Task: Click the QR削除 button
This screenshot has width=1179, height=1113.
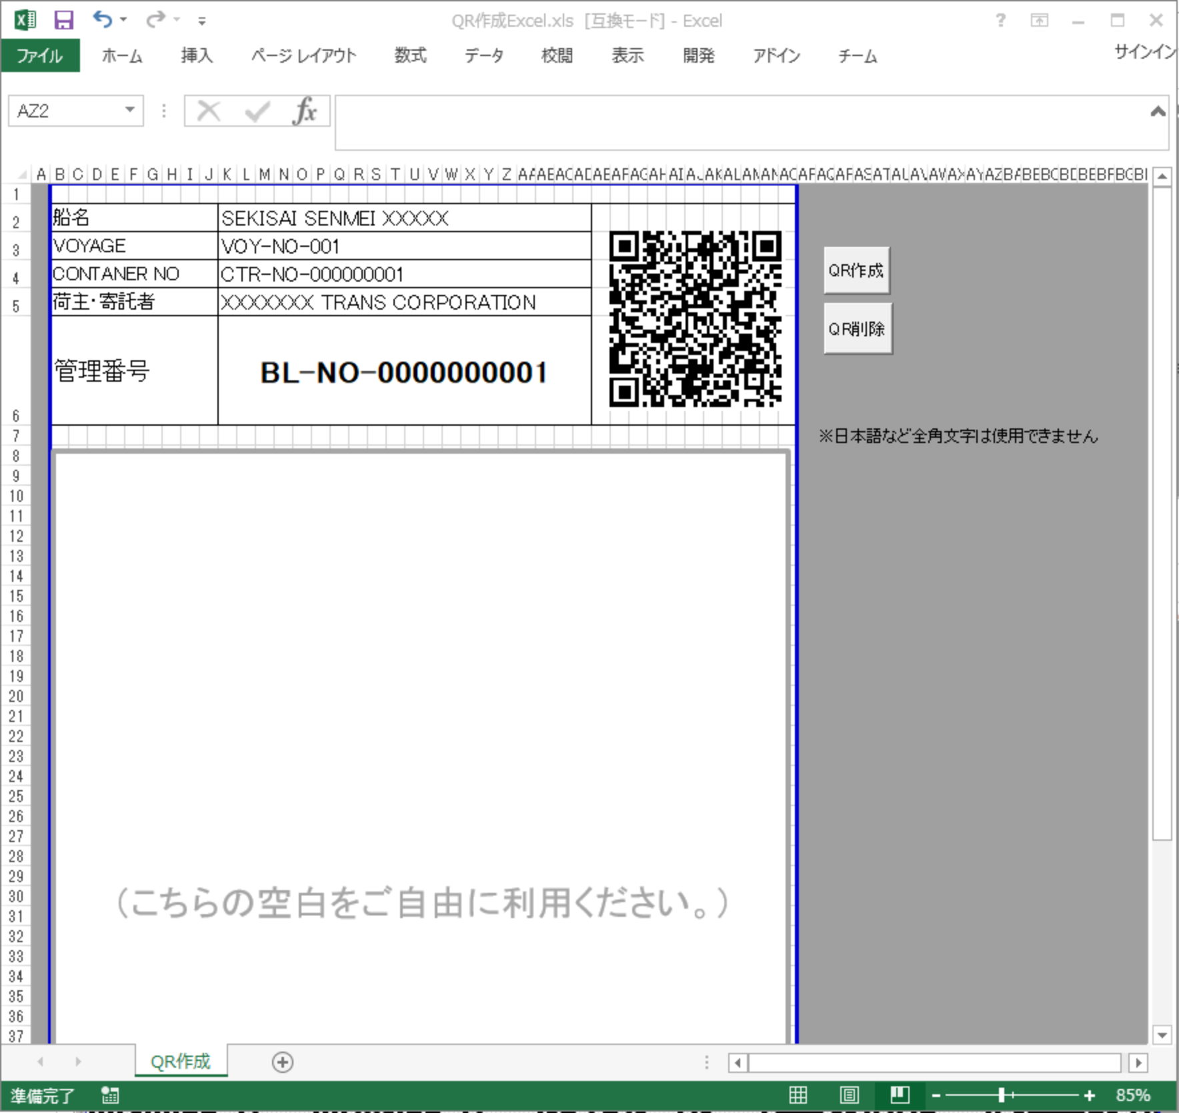Action: (x=857, y=329)
